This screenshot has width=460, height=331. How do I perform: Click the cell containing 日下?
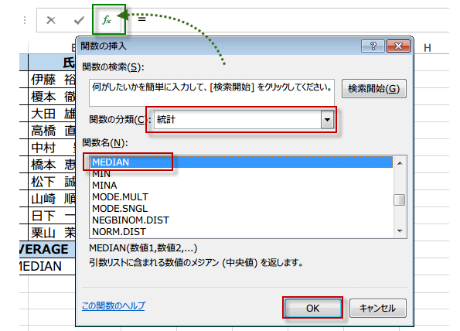(52, 216)
